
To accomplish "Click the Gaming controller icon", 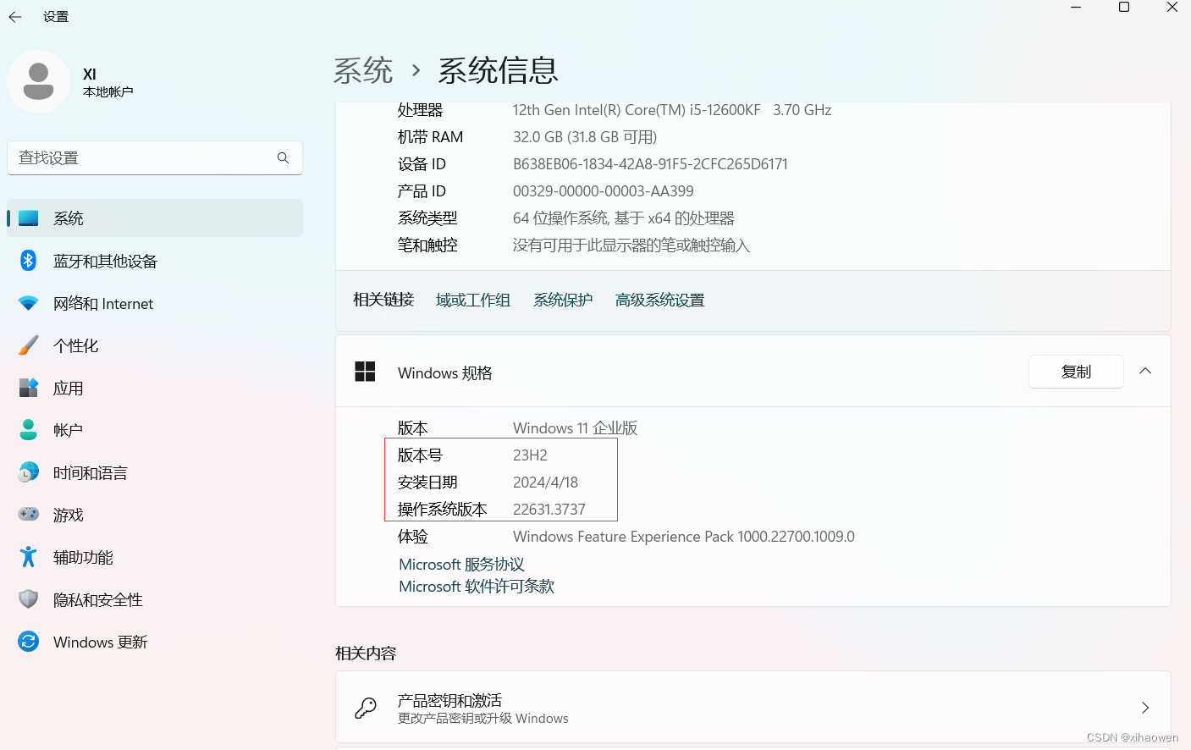I will click(x=29, y=515).
